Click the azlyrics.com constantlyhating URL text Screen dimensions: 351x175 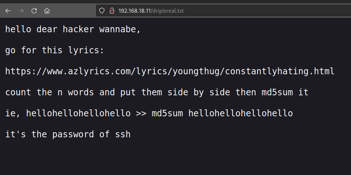pos(170,71)
